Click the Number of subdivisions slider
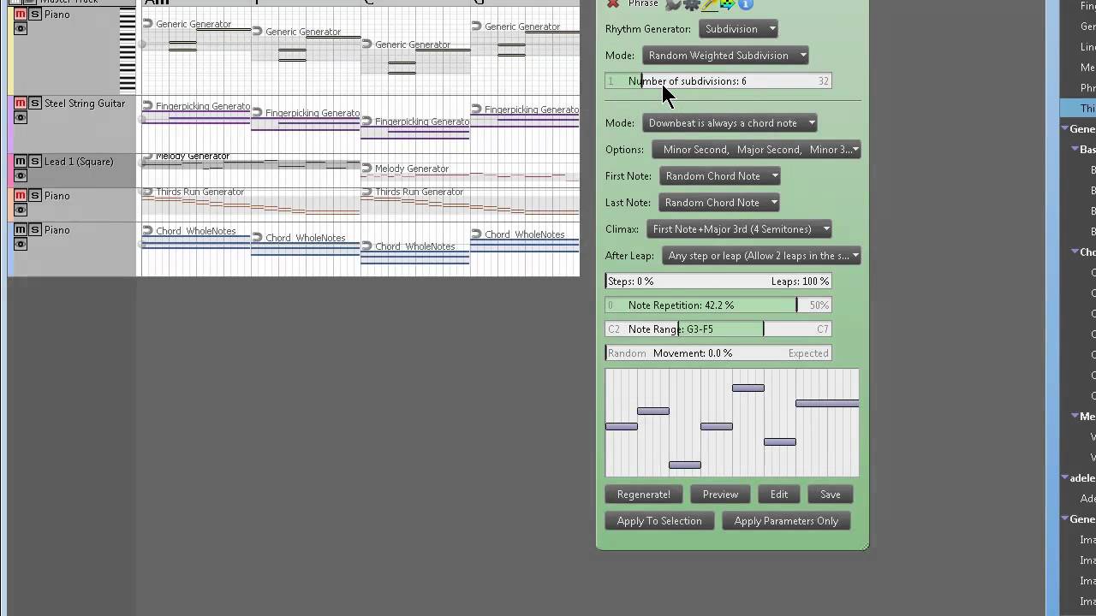This screenshot has width=1096, height=616. (718, 81)
